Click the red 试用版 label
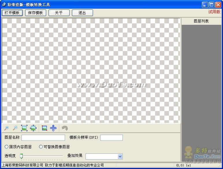The width and height of the screenshot is (223, 169). (x=214, y=12)
